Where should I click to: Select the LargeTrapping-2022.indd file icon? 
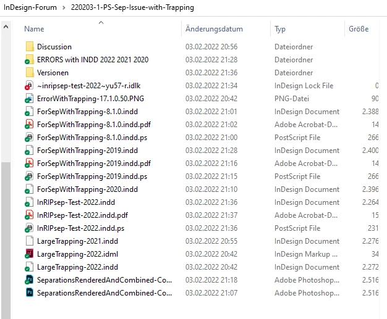(30, 267)
